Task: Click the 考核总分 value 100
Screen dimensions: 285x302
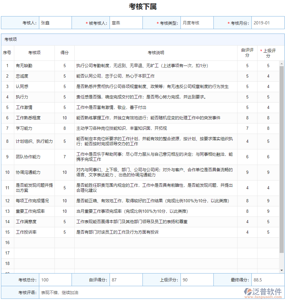Action: pos(55,280)
